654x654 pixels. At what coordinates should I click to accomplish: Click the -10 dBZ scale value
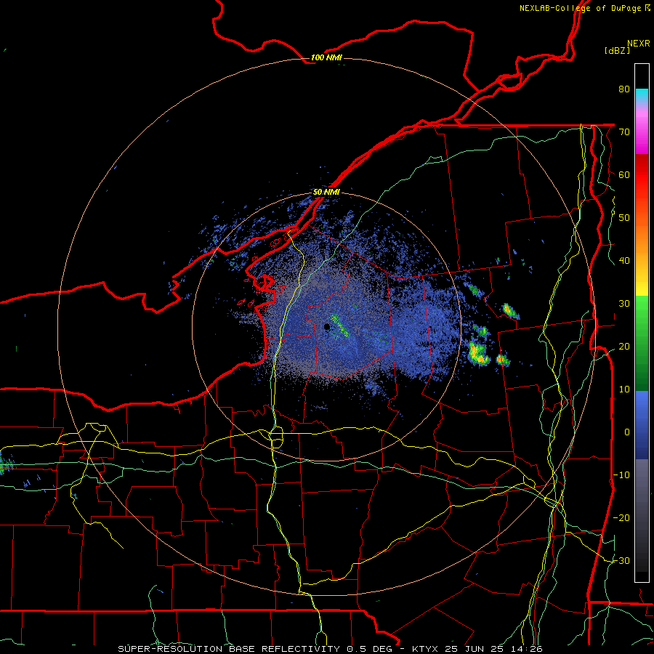pyautogui.click(x=621, y=475)
